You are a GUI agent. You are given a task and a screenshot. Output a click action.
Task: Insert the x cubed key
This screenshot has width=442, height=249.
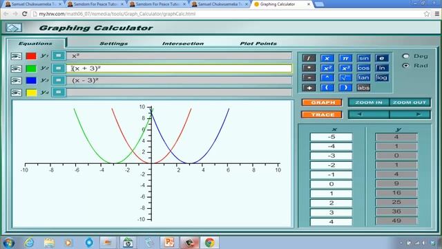(x=345, y=68)
